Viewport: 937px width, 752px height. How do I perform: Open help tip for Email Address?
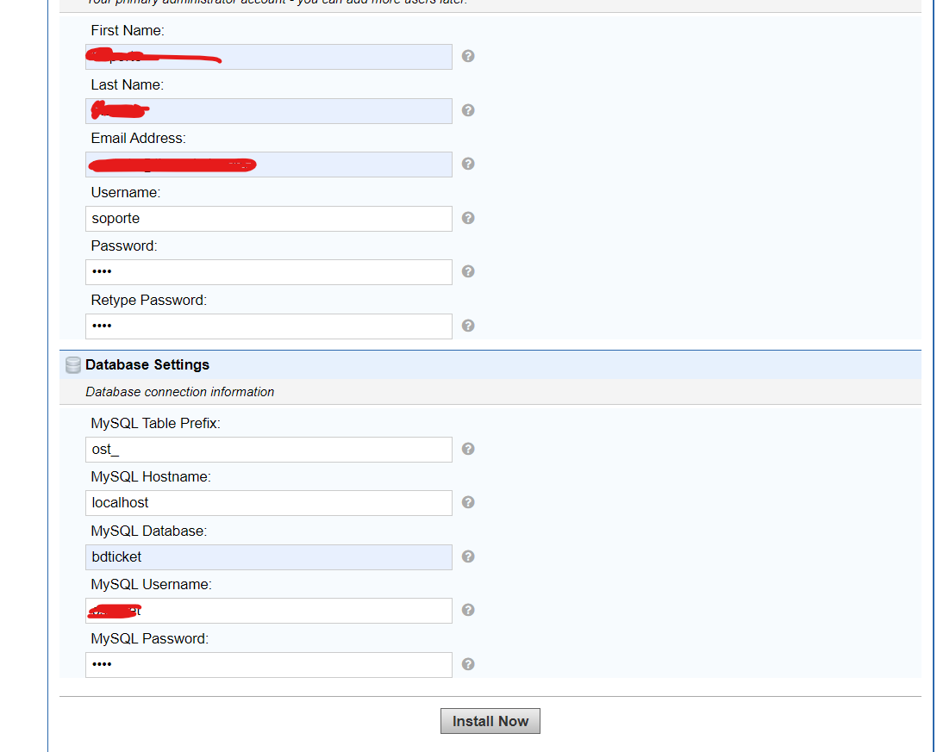[468, 164]
